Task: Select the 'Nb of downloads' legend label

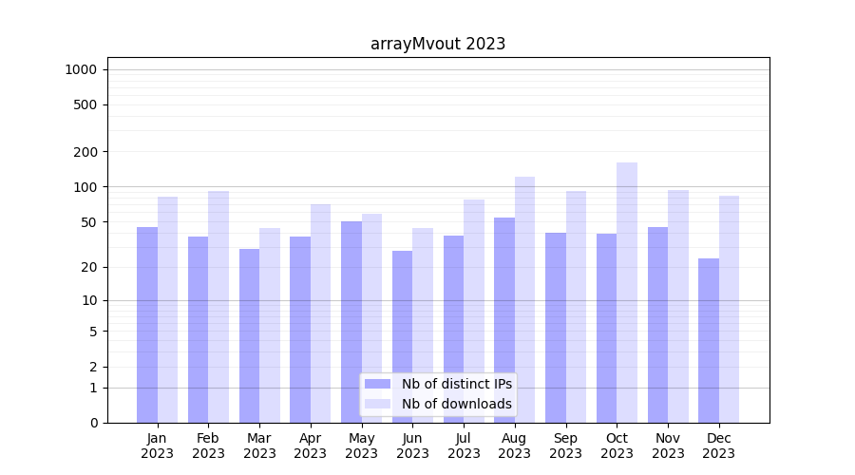Action: point(456,404)
